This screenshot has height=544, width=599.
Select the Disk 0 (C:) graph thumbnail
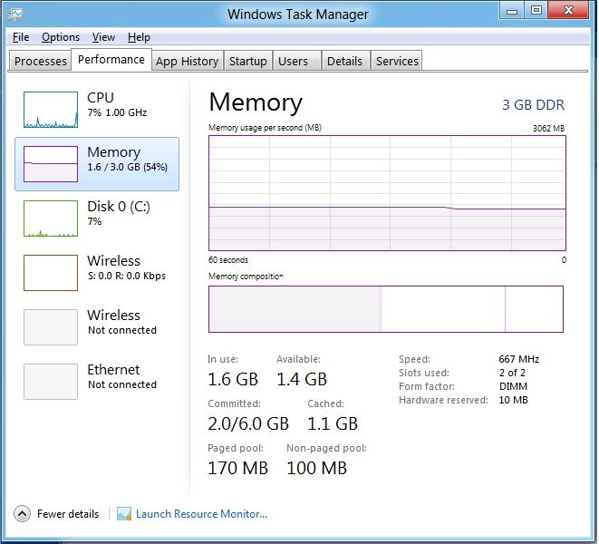pyautogui.click(x=51, y=219)
